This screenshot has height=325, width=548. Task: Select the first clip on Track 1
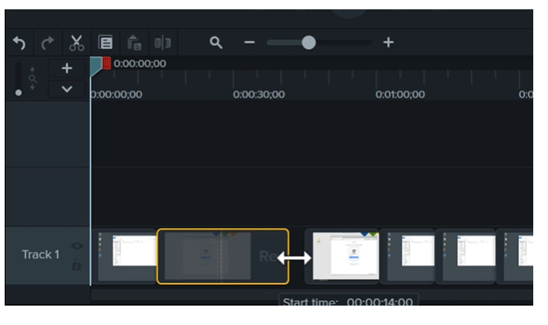[x=124, y=256]
